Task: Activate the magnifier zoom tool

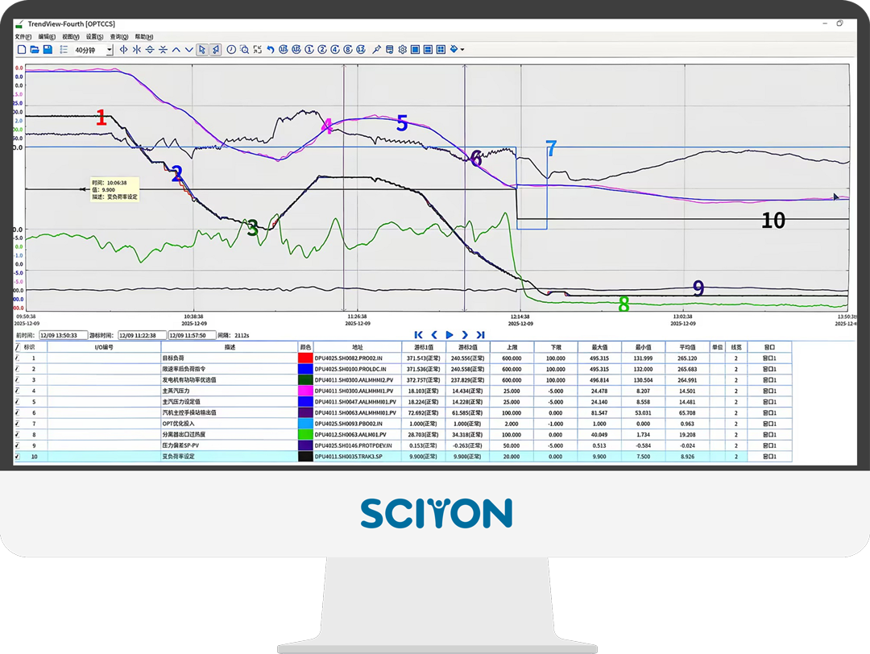Action: point(245,49)
